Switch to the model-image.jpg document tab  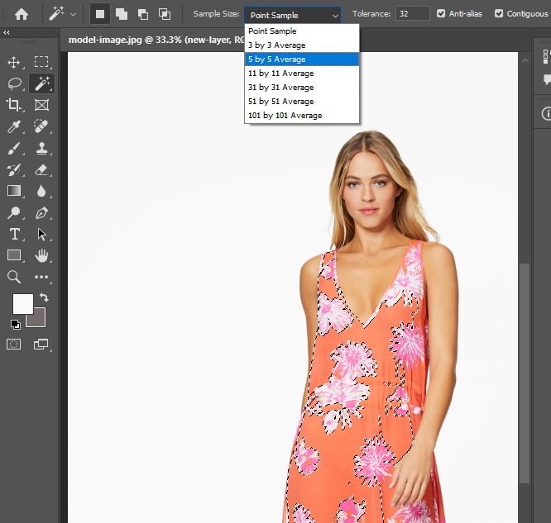(156, 40)
